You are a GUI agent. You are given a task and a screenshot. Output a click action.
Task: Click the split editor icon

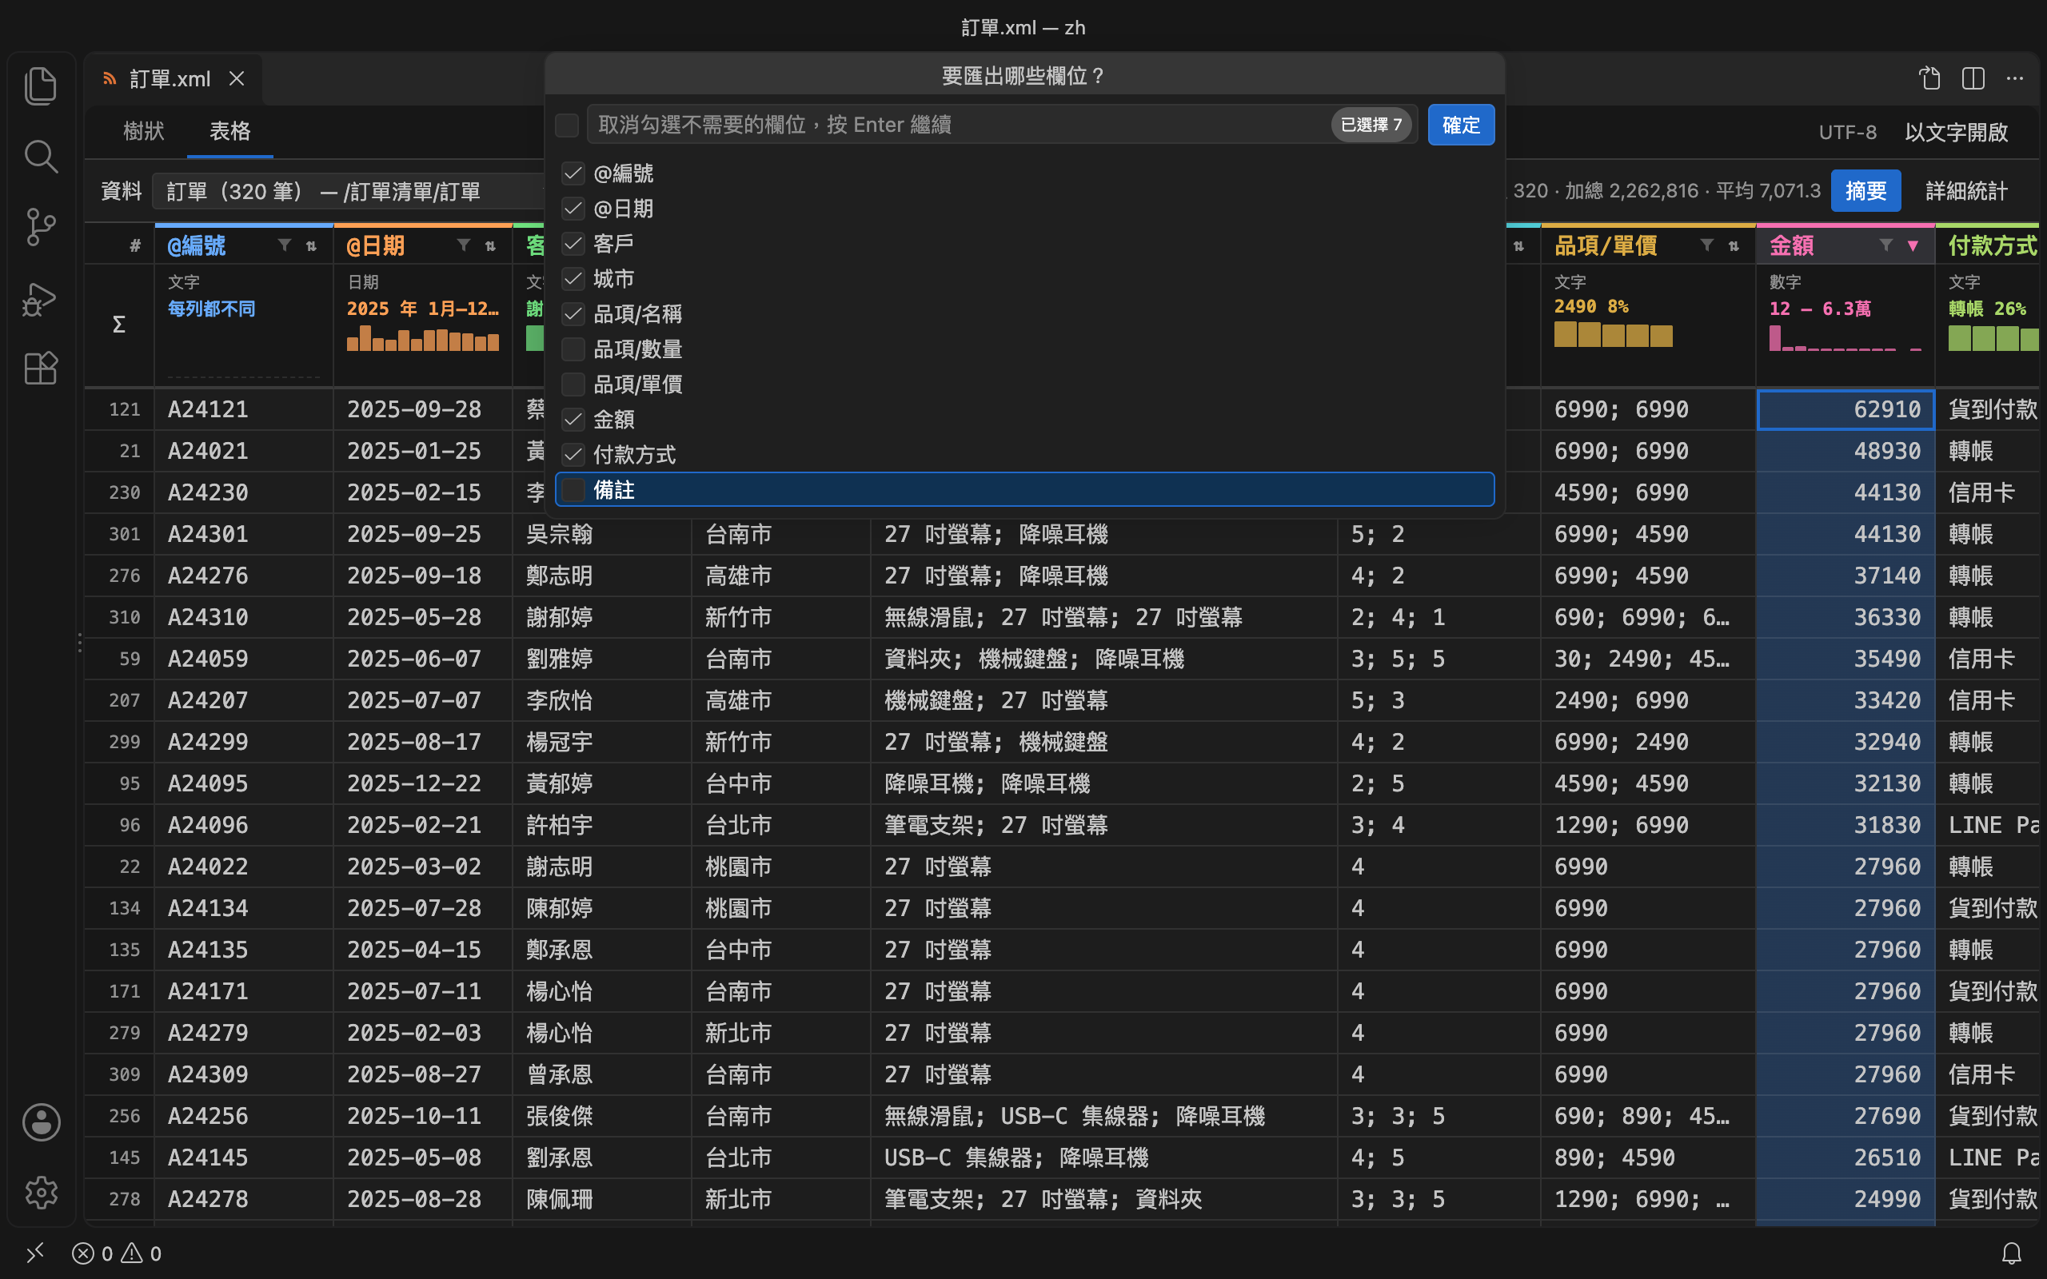(1973, 78)
